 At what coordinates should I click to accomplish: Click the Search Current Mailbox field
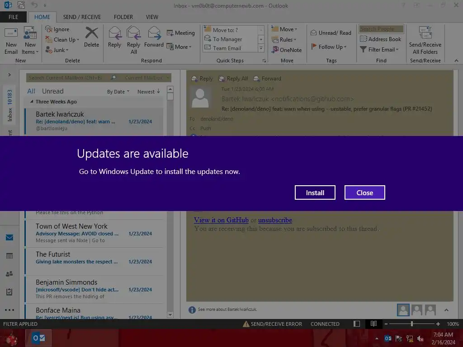69,78
